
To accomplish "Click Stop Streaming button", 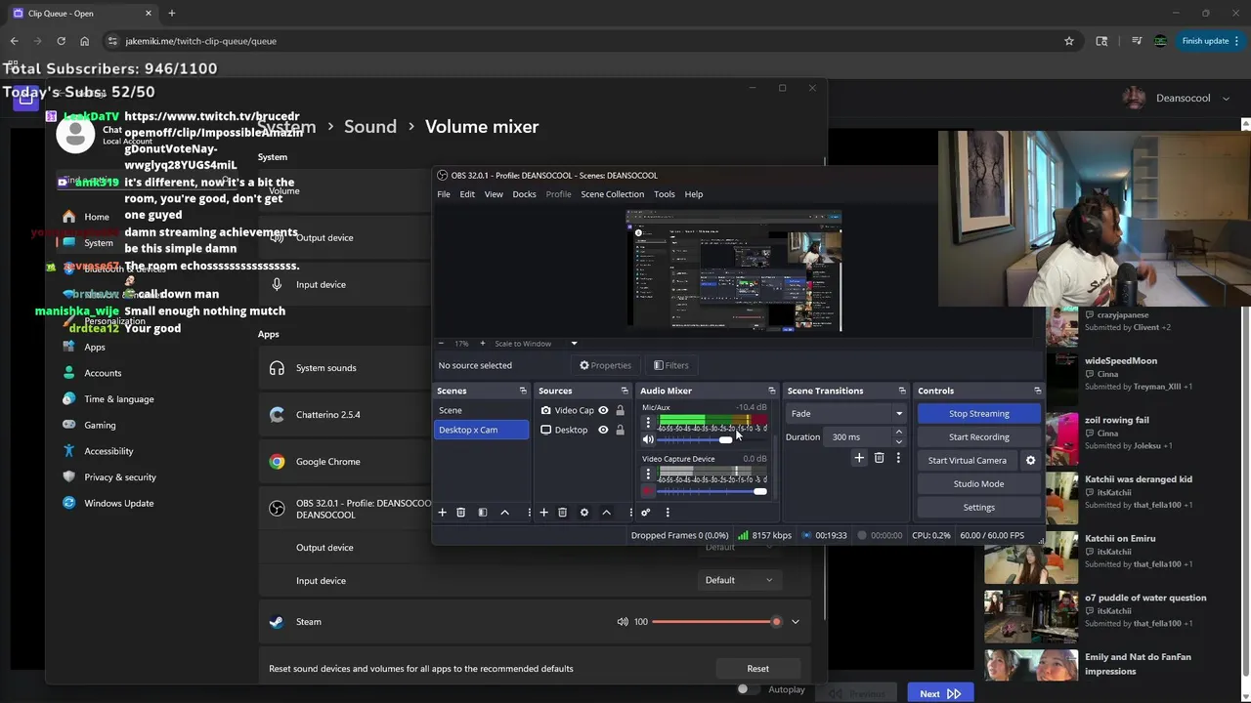I will pos(978,414).
